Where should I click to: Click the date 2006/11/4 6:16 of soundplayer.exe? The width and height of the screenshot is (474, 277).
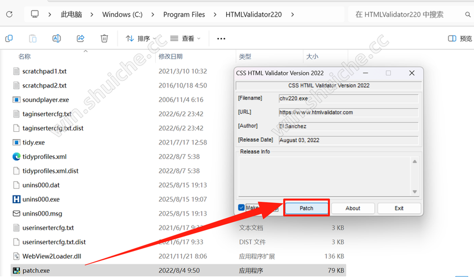pos(181,100)
